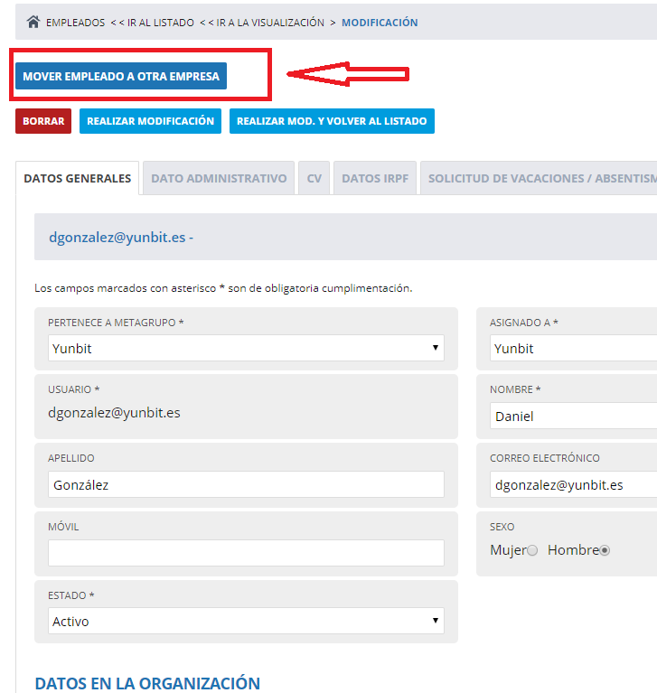Select the CV tab
657x693 pixels.
point(314,179)
